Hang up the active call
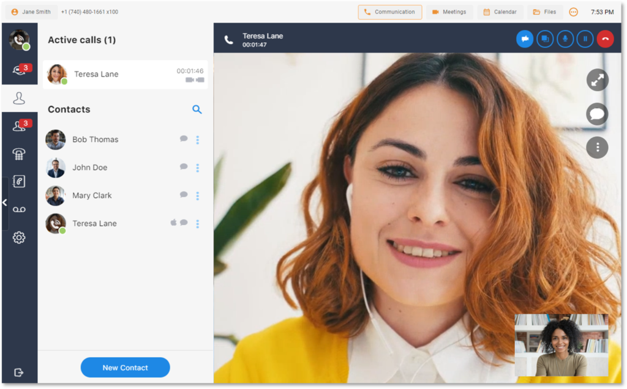627x389 pixels. pyautogui.click(x=605, y=39)
